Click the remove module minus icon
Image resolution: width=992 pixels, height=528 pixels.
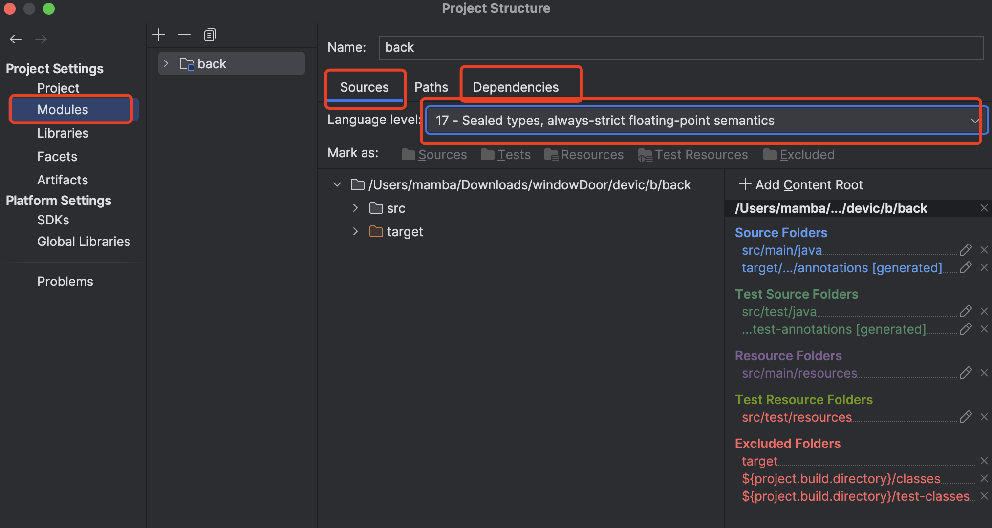point(184,35)
